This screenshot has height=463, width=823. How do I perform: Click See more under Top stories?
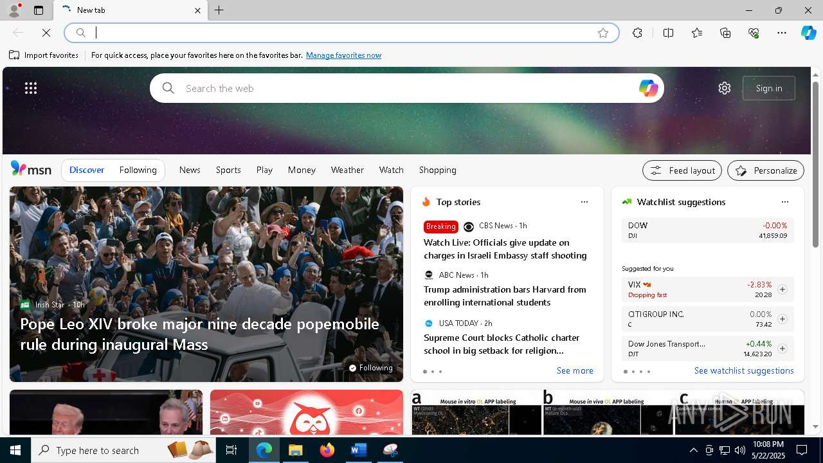(575, 371)
